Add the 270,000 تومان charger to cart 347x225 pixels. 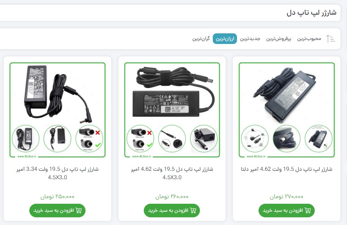[286, 210]
